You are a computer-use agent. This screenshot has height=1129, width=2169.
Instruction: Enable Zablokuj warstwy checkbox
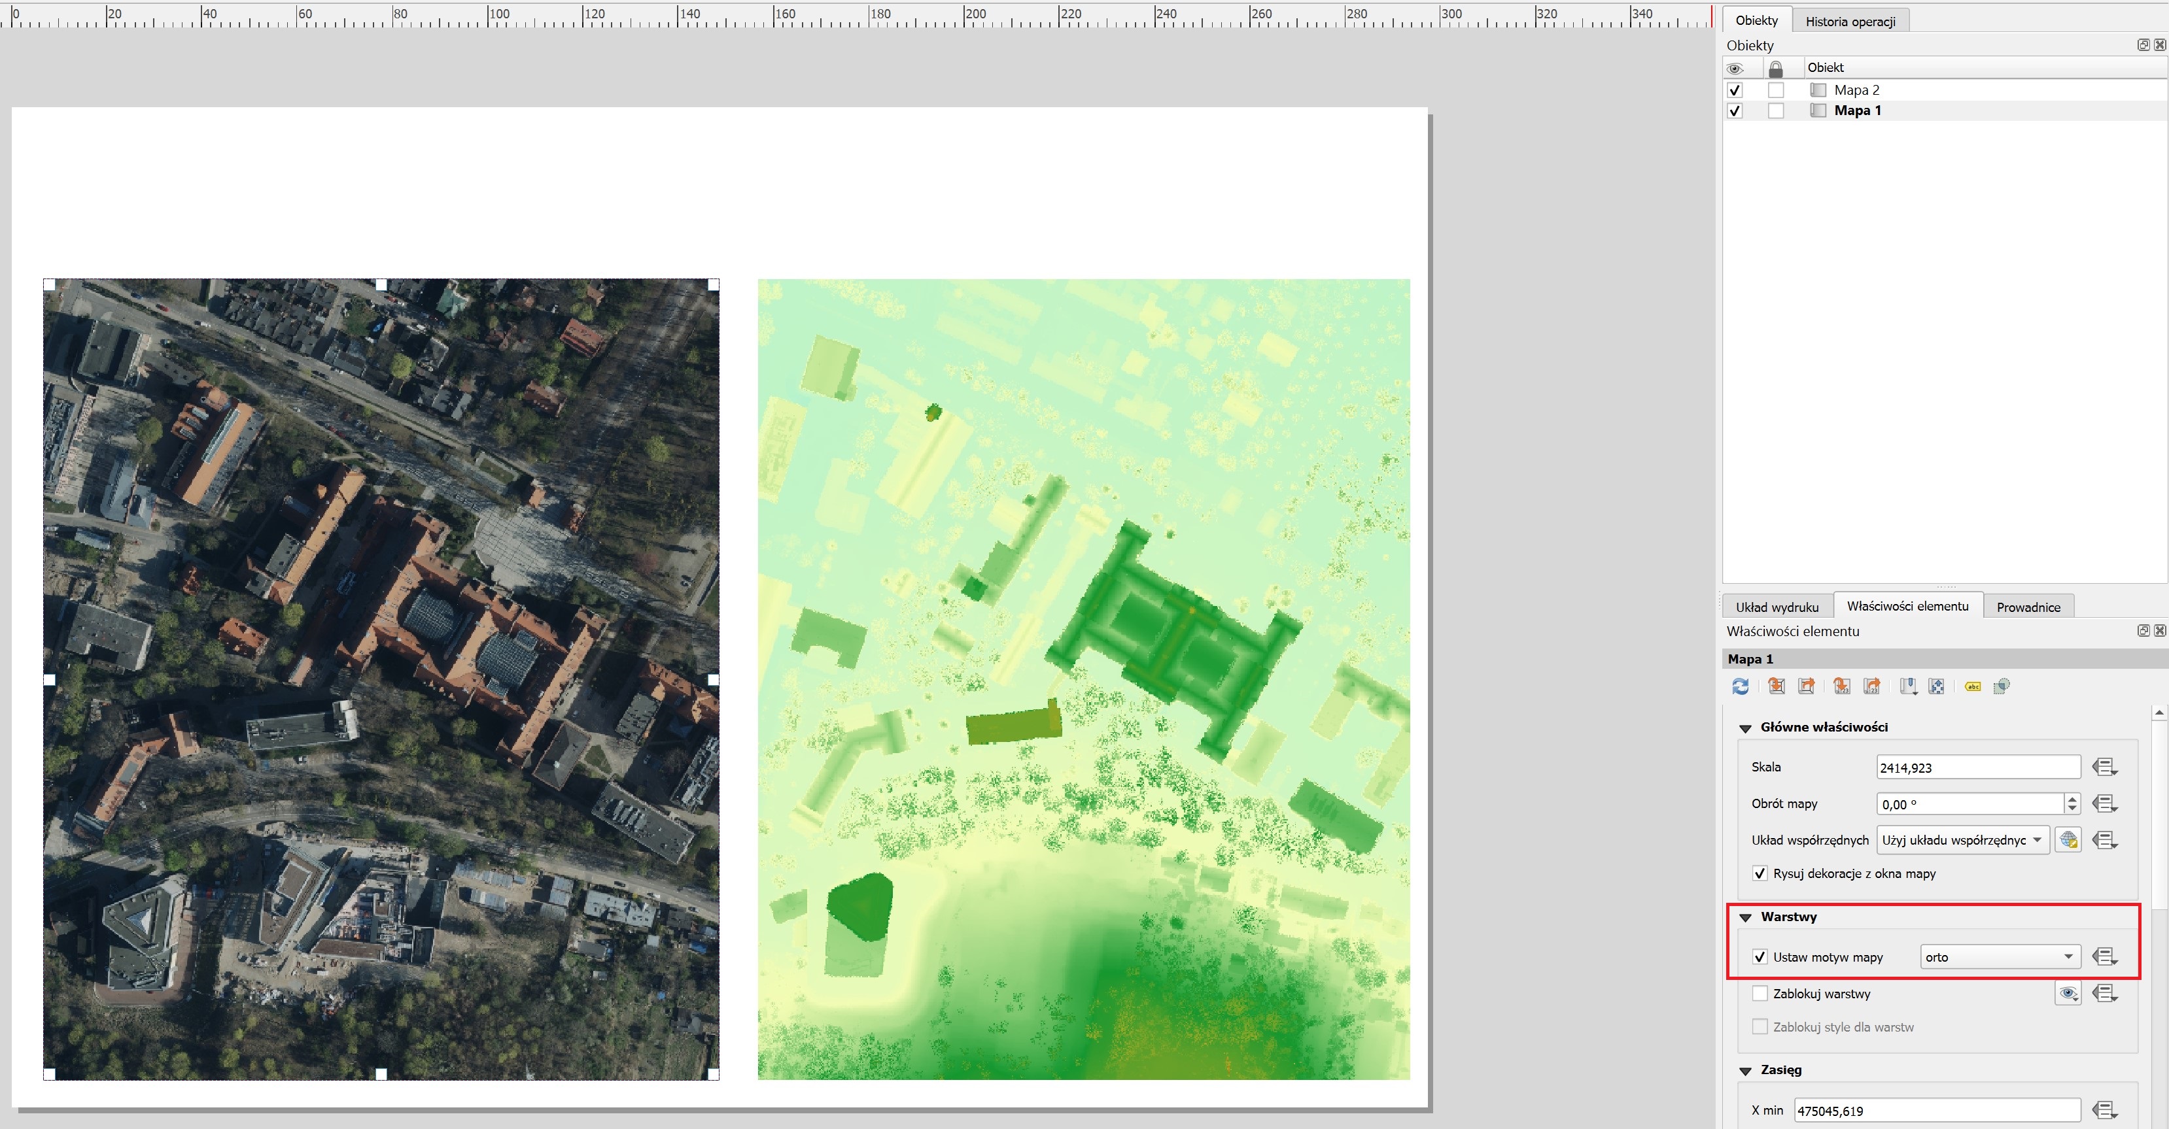click(1760, 994)
